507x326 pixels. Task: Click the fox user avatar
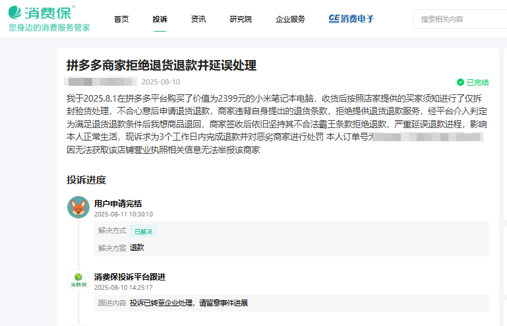(78, 207)
